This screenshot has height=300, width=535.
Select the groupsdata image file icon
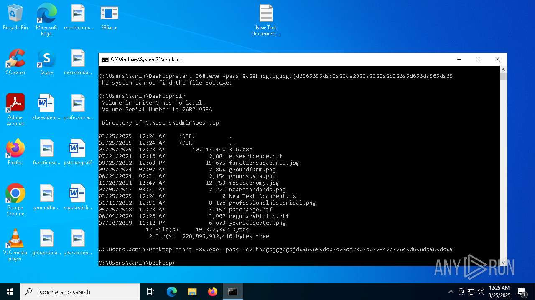(x=46, y=242)
